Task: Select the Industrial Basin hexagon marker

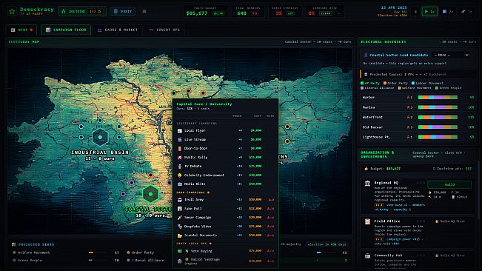Action: click(100, 137)
